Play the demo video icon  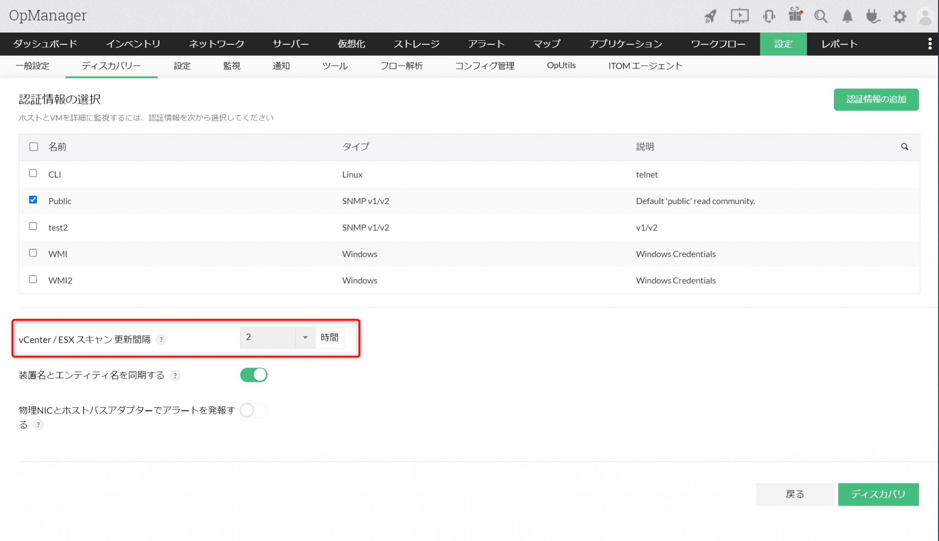[x=740, y=16]
